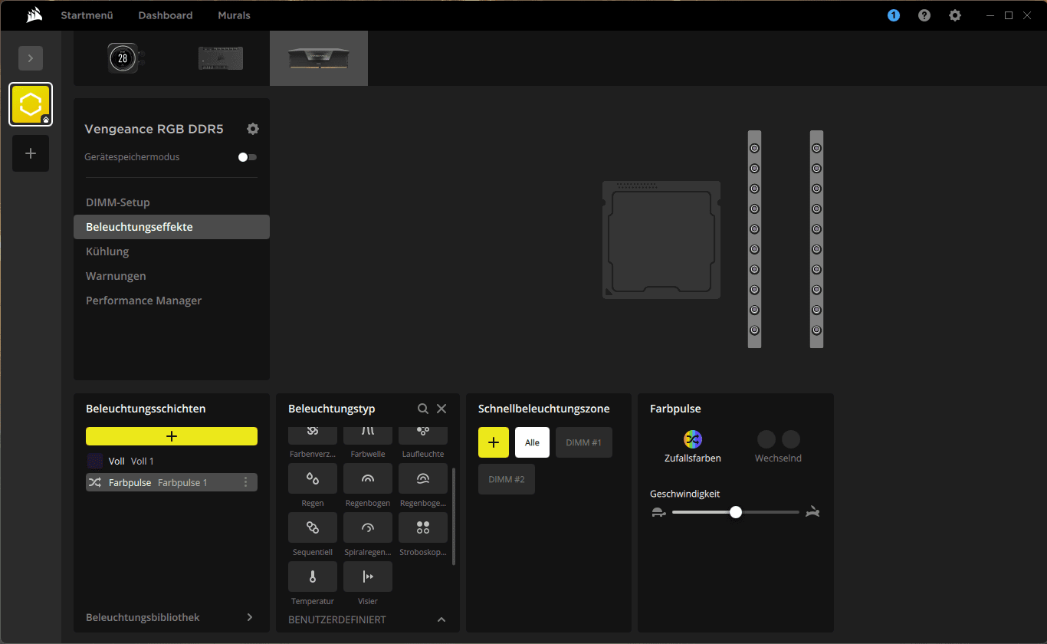Click the CPU socket preview image
This screenshot has height=644, width=1047.
tap(661, 240)
